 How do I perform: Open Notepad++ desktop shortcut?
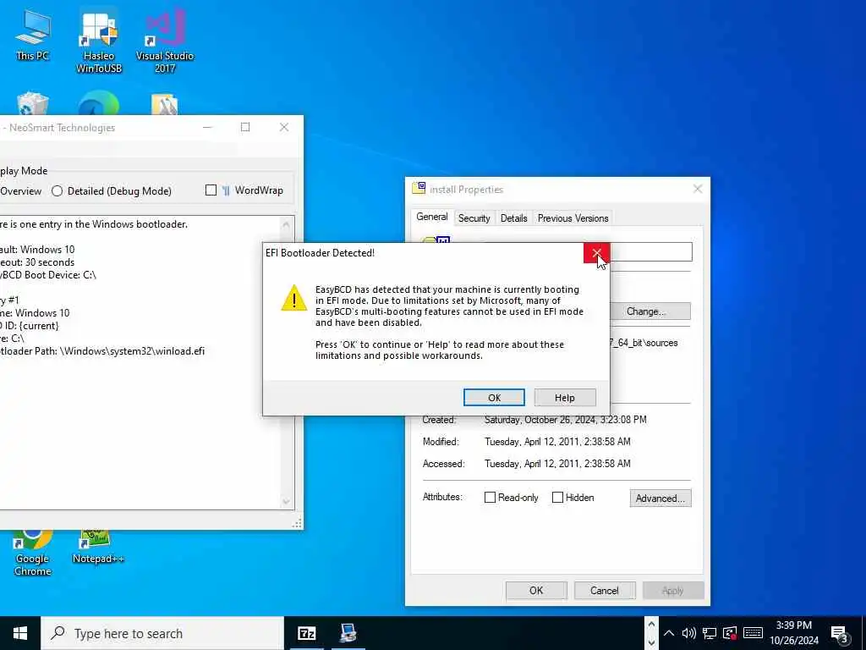point(98,548)
